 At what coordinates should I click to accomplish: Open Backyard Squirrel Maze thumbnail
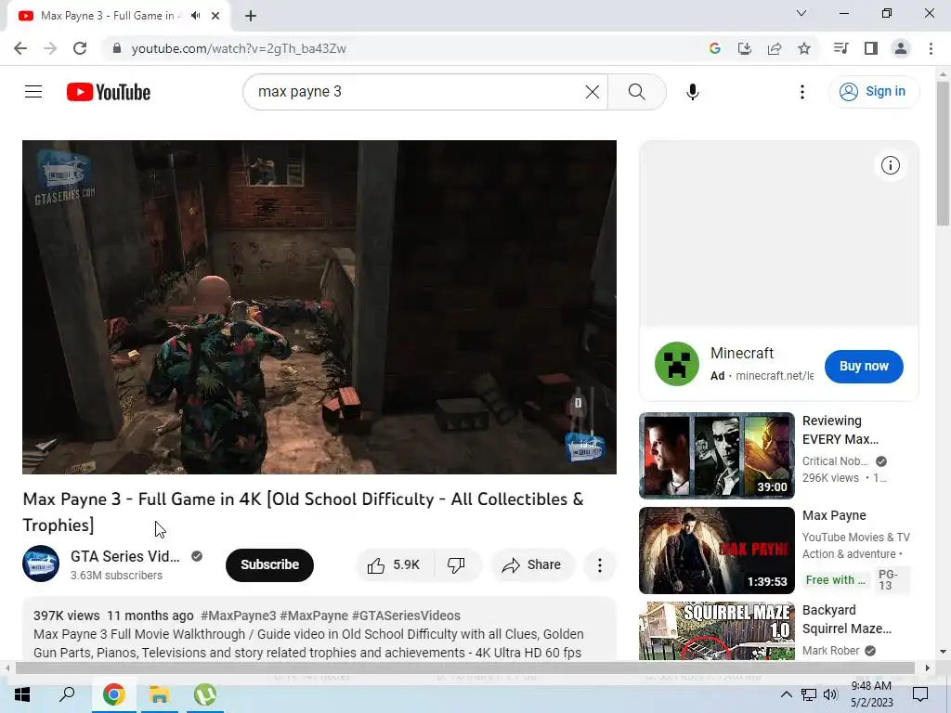coord(716,630)
